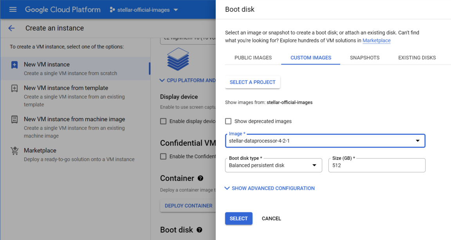Open the hamburger navigation menu
Viewport: 451px width, 240px height.
(13, 9)
